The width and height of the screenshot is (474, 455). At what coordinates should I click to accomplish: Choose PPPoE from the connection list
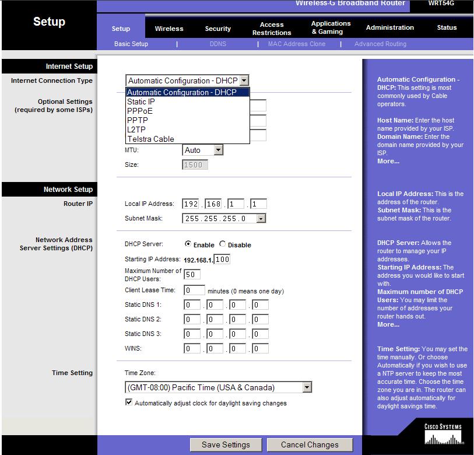188,111
